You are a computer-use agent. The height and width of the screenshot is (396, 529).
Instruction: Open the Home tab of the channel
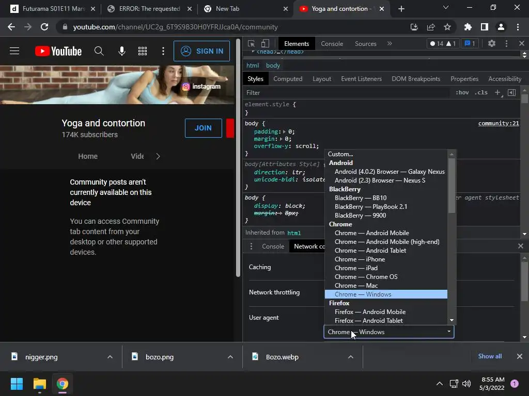click(x=88, y=156)
